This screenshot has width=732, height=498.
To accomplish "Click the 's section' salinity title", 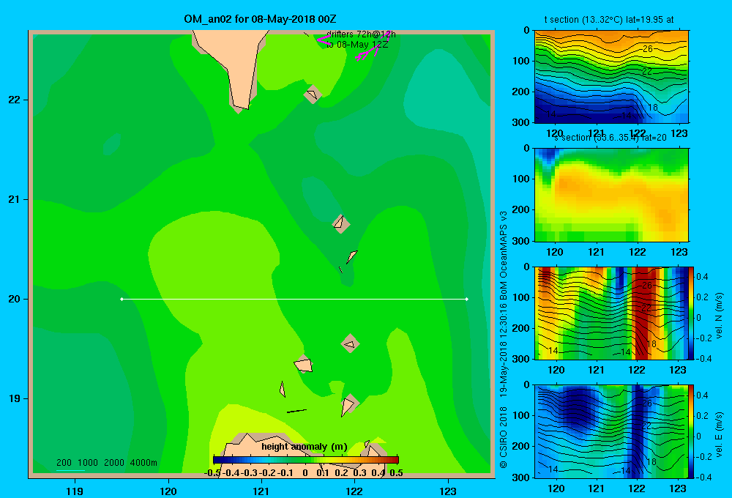I will point(610,138).
